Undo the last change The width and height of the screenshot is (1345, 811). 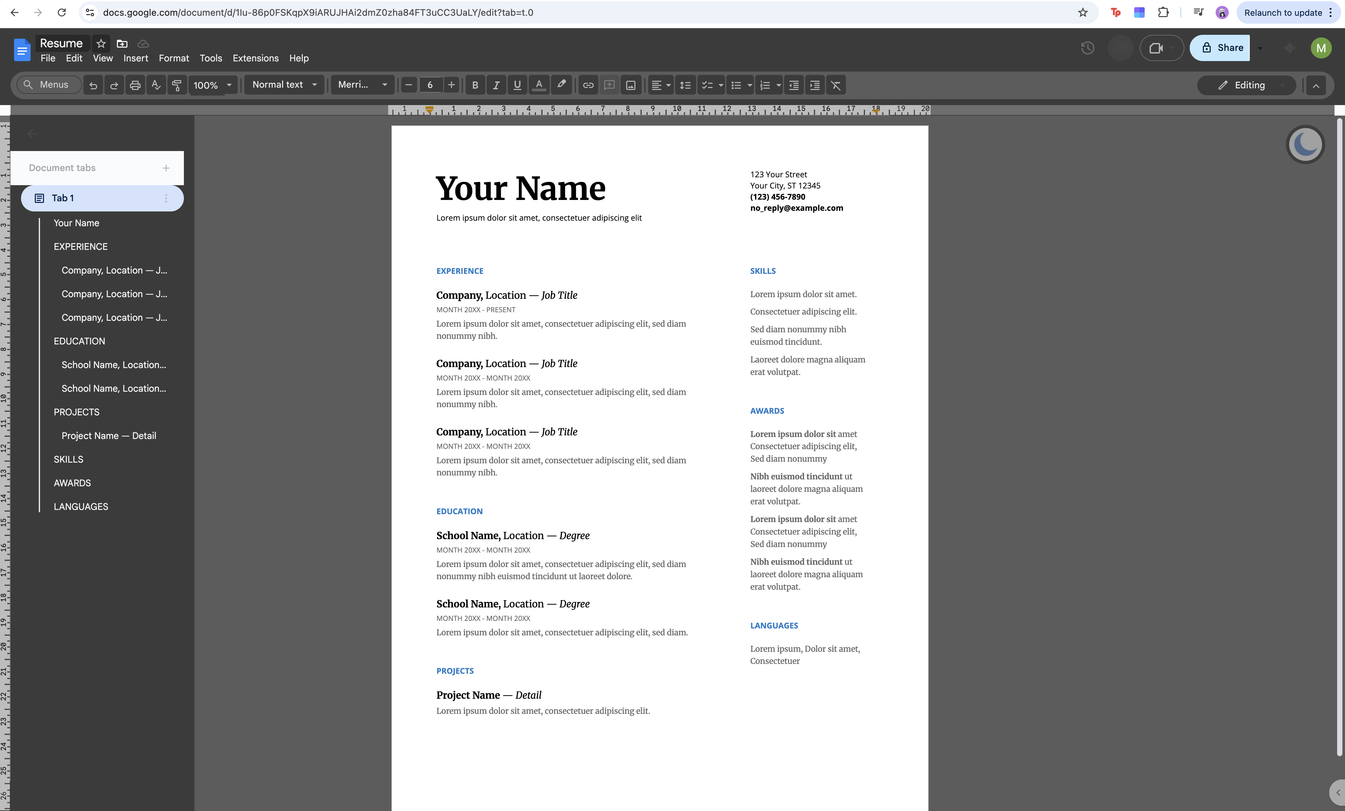pyautogui.click(x=93, y=85)
